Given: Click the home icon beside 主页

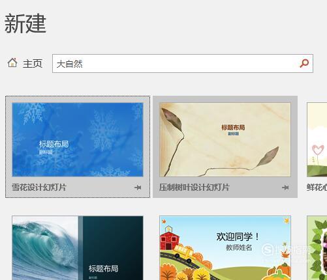Looking at the screenshot, I should (x=12, y=63).
